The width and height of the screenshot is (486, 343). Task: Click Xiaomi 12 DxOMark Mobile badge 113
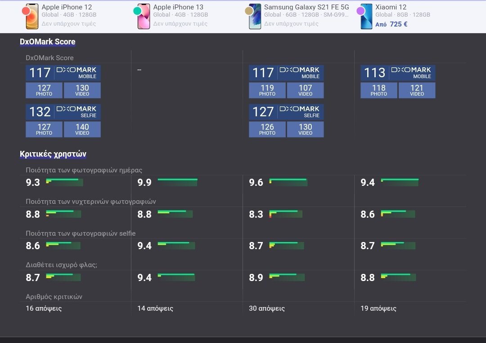[398, 73]
